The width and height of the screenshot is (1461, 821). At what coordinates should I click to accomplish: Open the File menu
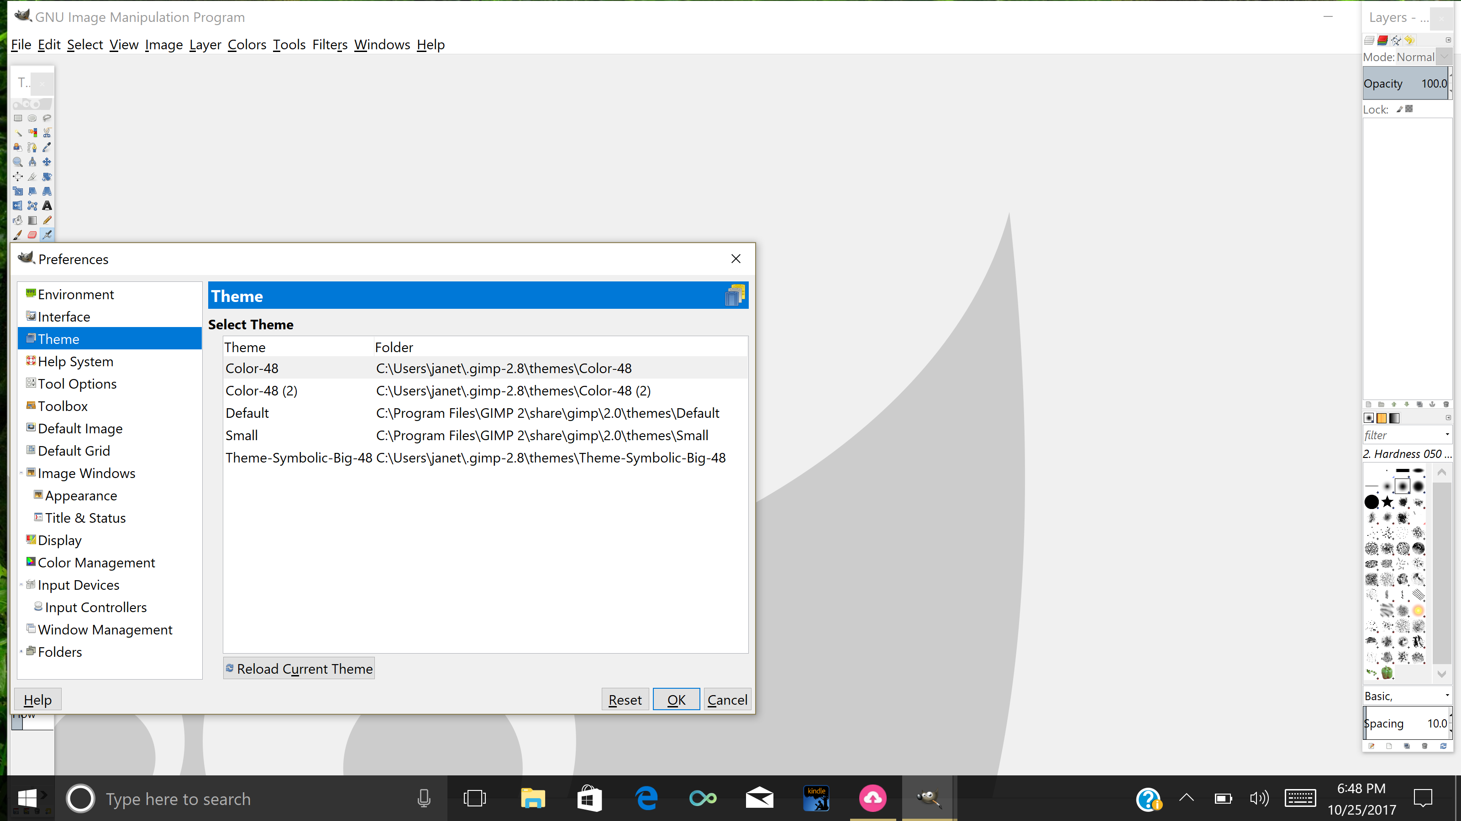(21, 44)
